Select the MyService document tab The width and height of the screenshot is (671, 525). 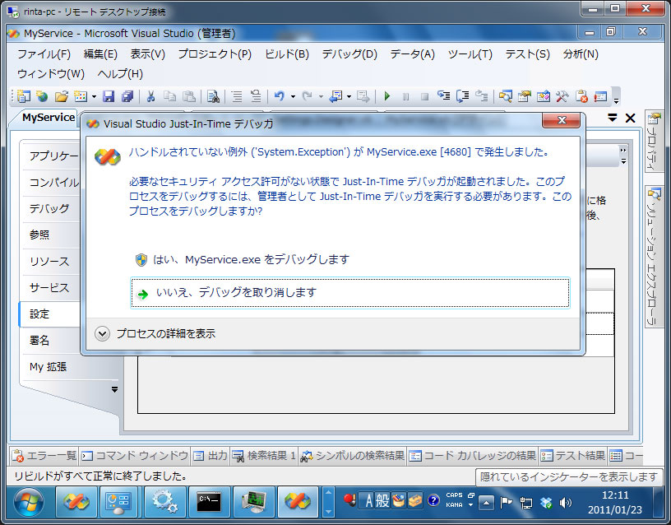(49, 118)
